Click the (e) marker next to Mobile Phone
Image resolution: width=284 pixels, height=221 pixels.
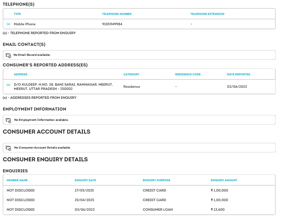click(x=9, y=24)
